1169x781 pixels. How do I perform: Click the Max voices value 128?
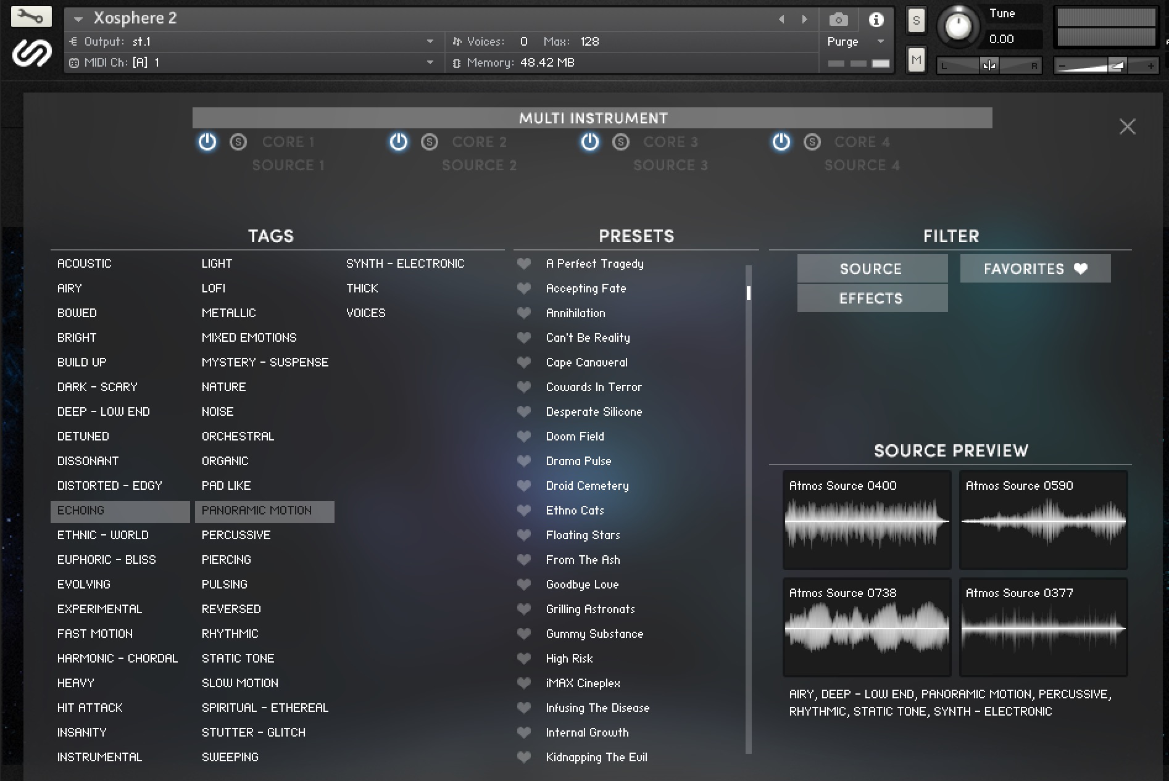(589, 41)
